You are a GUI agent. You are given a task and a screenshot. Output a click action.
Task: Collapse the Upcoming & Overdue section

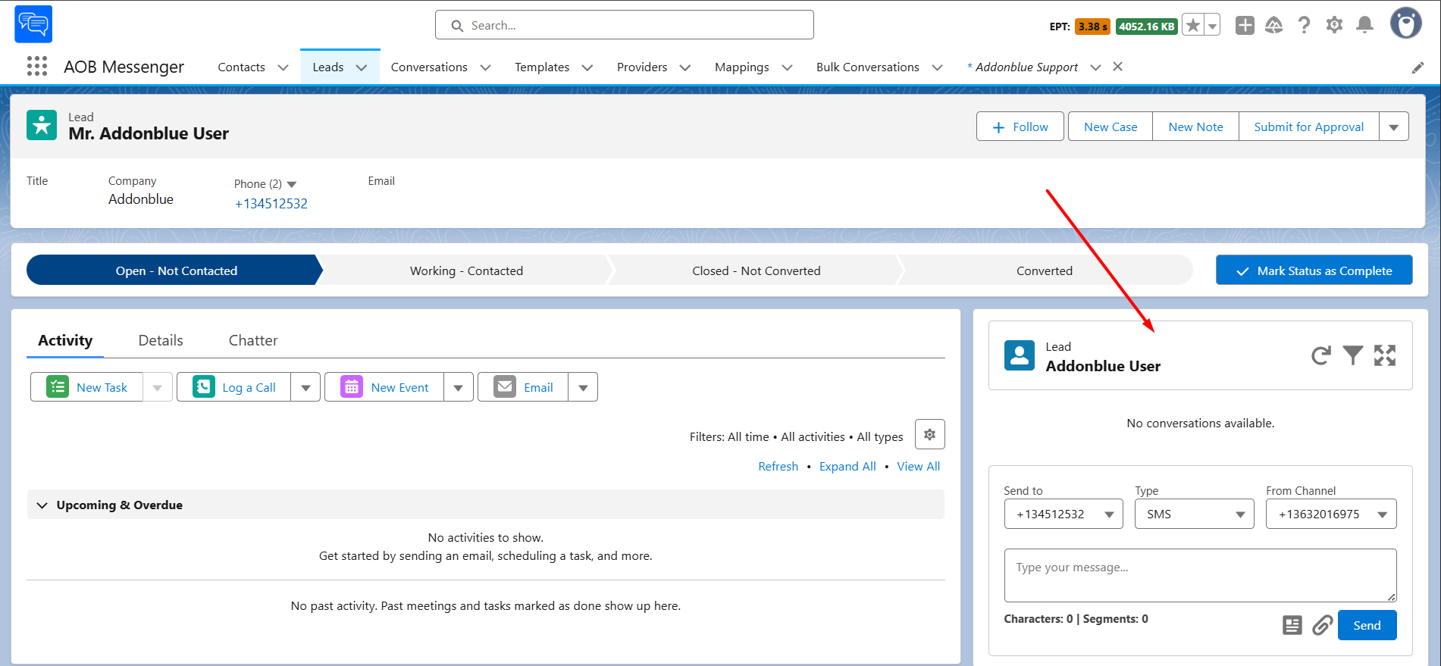click(x=42, y=505)
